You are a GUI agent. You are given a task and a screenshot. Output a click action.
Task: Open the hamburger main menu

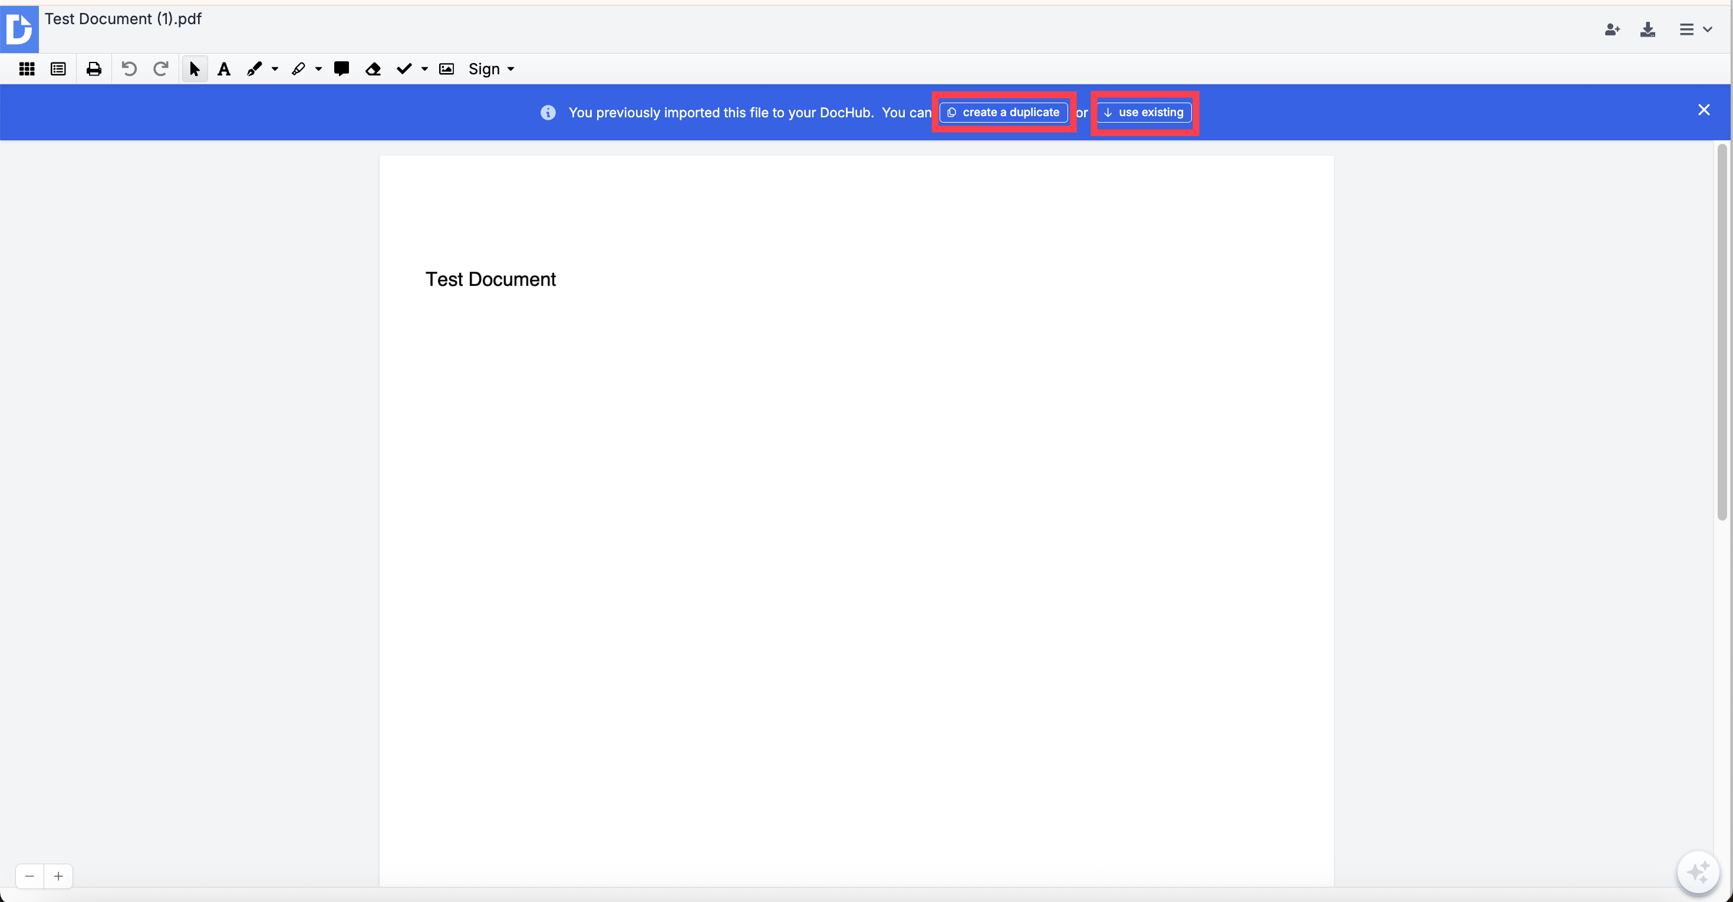pyautogui.click(x=1695, y=29)
